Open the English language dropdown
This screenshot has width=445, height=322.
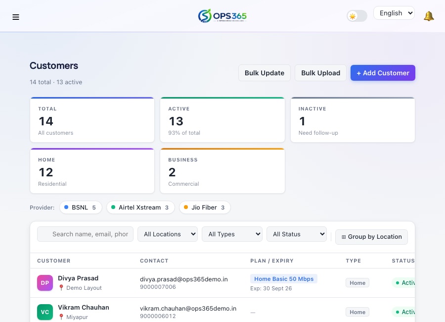394,13
